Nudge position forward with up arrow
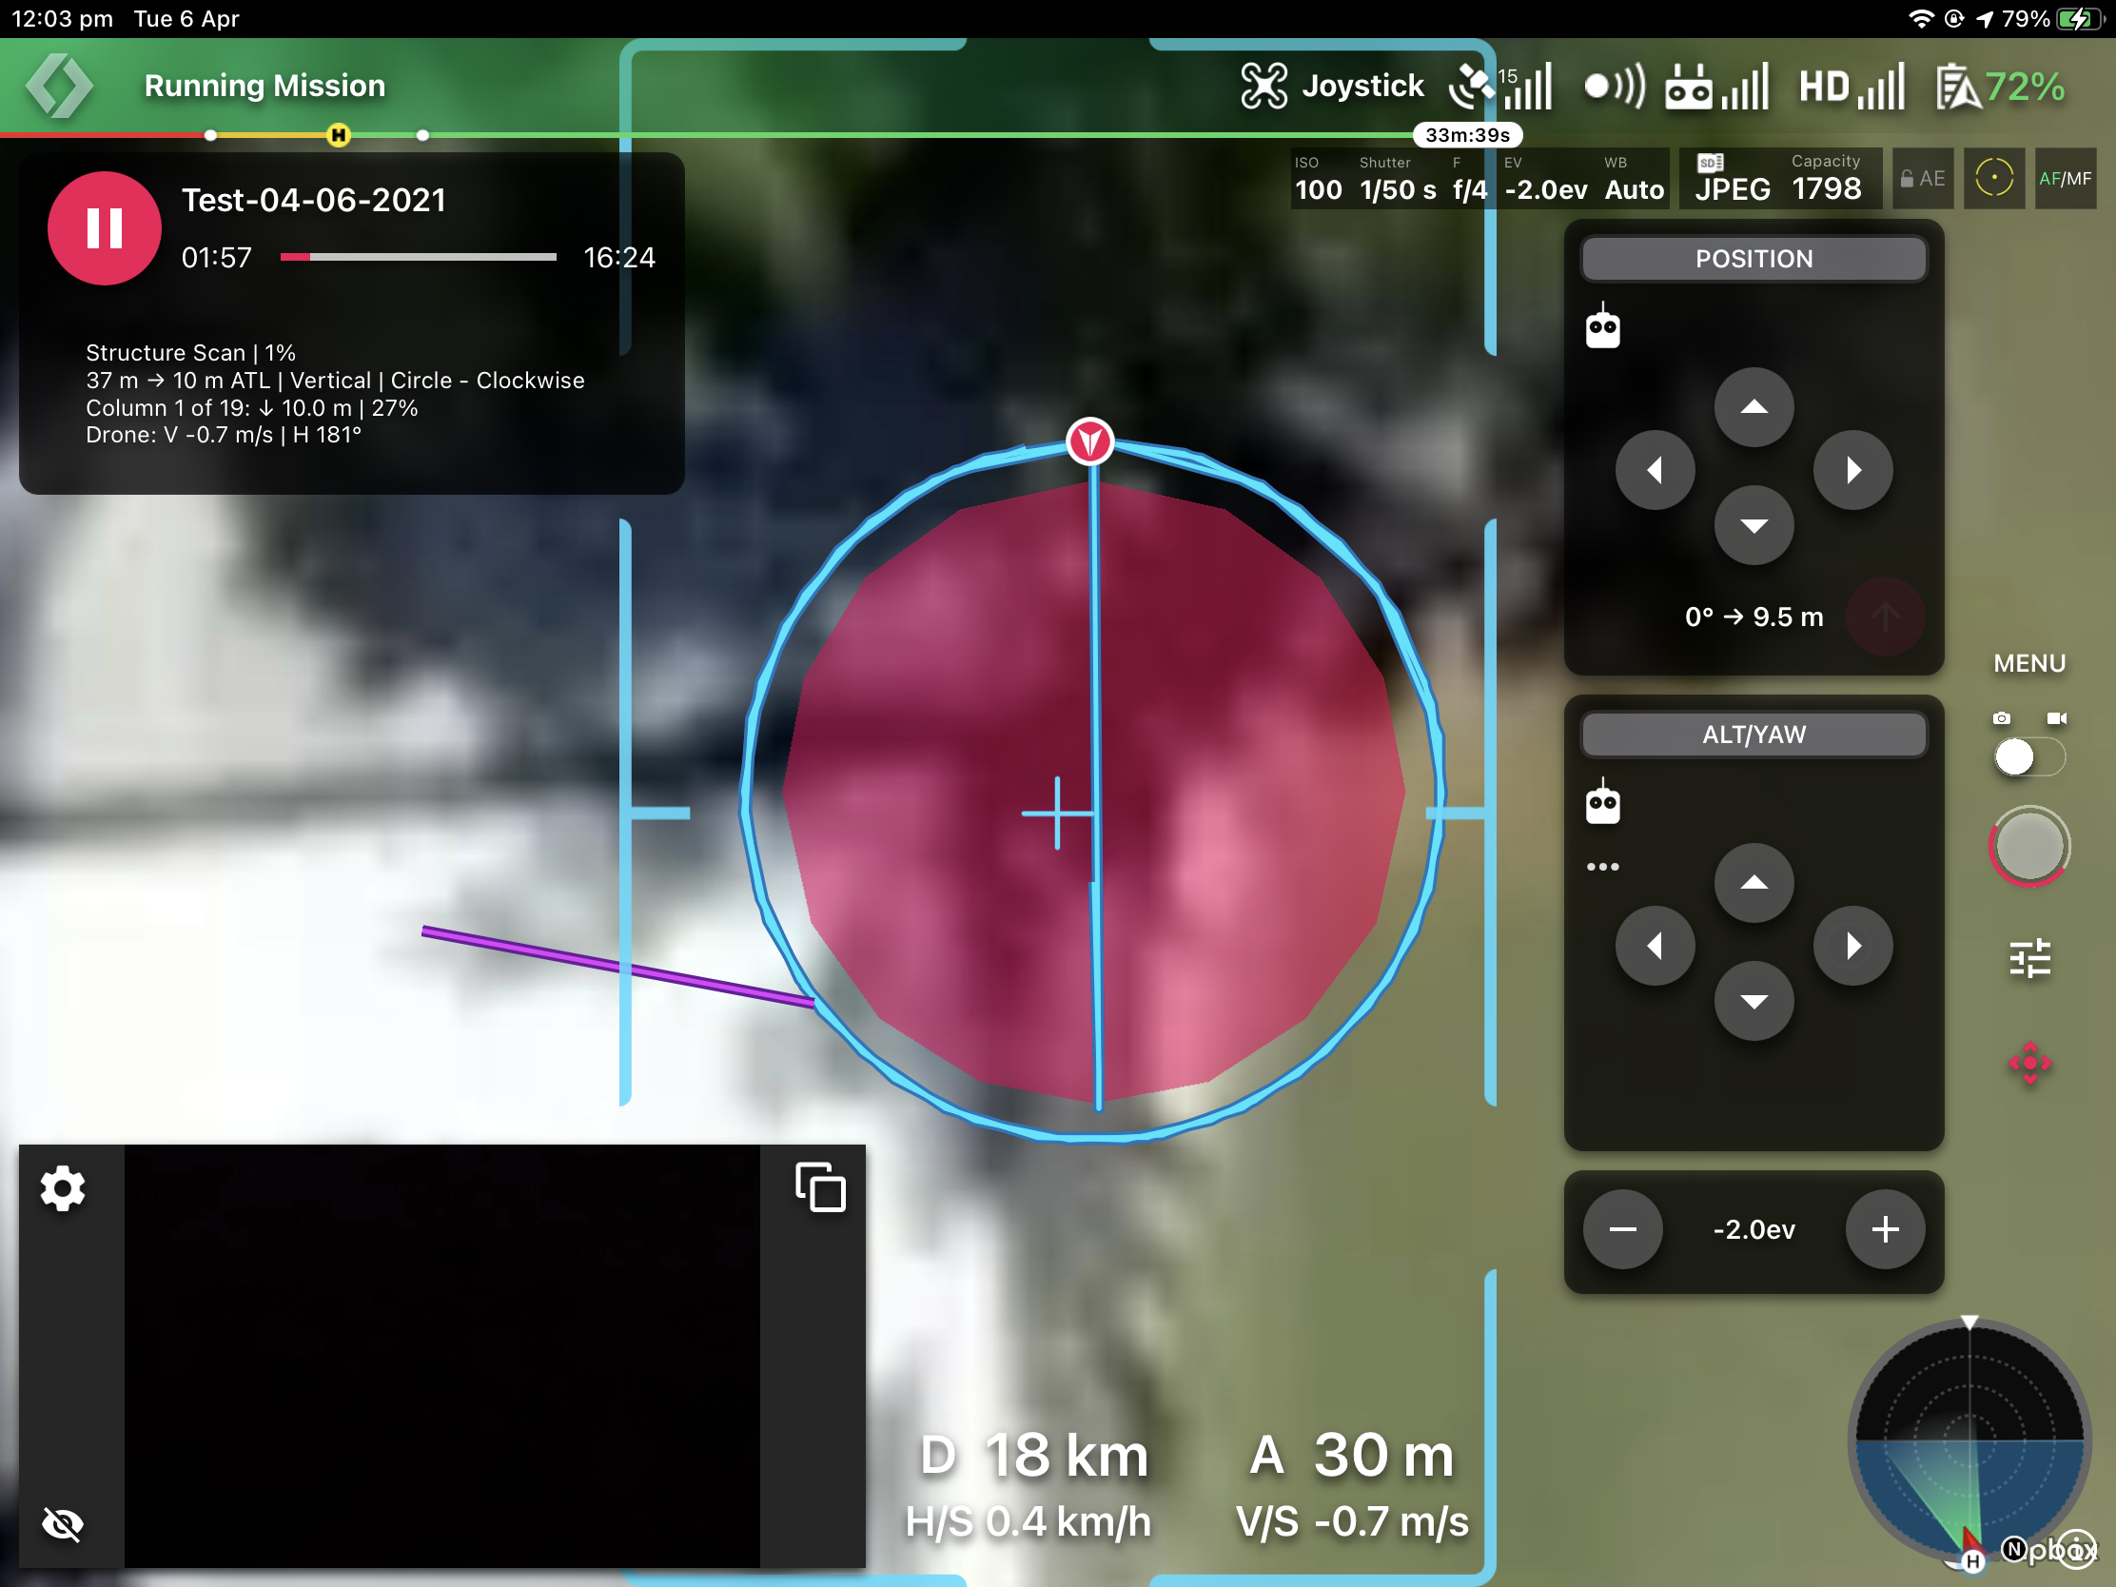 click(1754, 407)
